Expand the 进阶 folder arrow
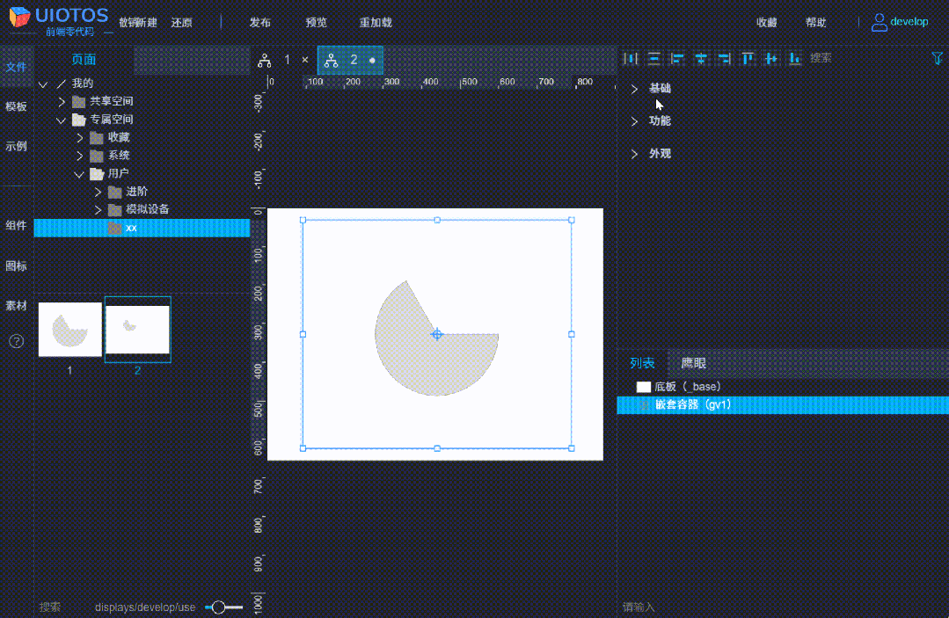949x618 pixels. pos(98,192)
